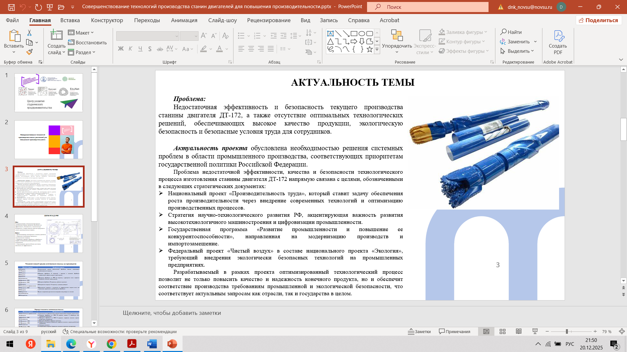The image size is (627, 352).
Task: Toggle Notes (Заметки) pane in status bar
Action: click(419, 331)
